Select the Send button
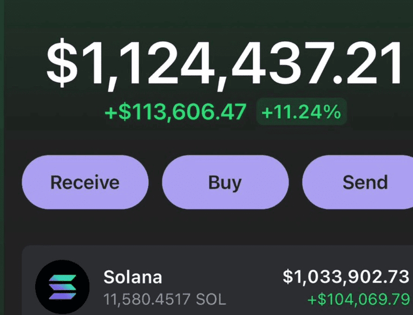This screenshot has width=413, height=315. pos(357,182)
